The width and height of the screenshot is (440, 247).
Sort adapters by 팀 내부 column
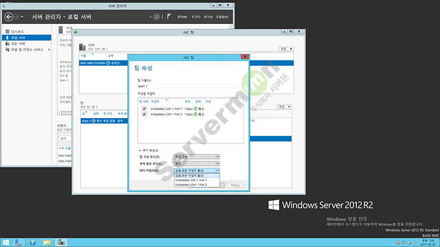144,102
